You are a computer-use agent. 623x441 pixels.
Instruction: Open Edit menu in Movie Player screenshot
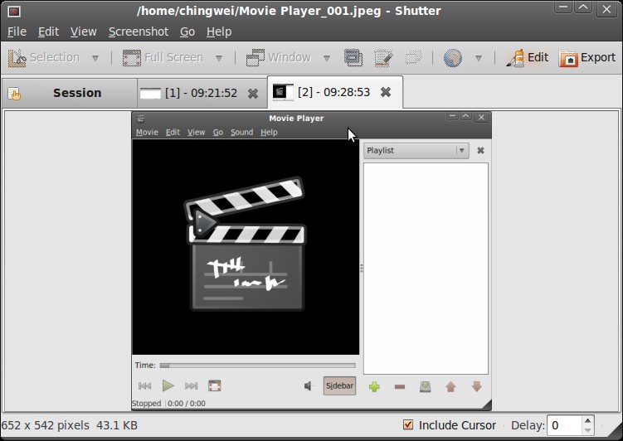[x=173, y=132]
